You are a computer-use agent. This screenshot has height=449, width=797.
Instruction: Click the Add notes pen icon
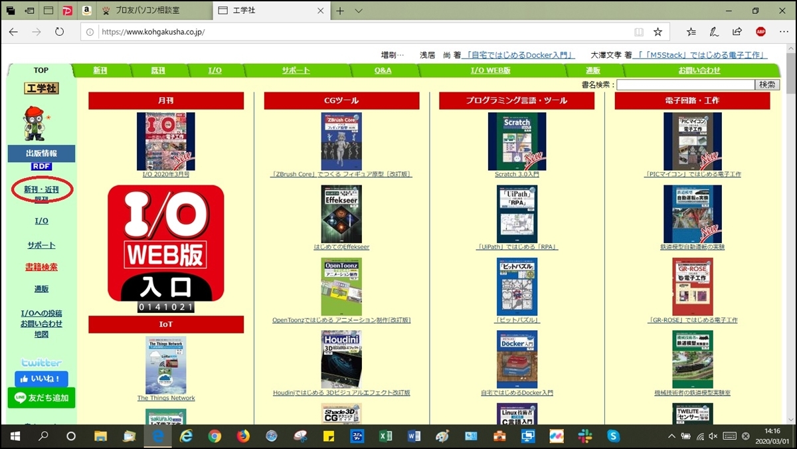(x=714, y=32)
